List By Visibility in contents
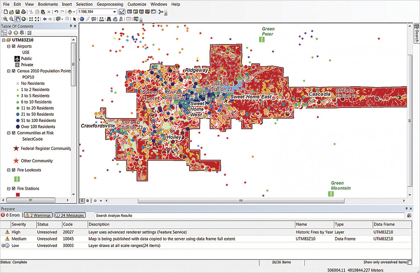This screenshot has width=420, height=273. pos(16,33)
